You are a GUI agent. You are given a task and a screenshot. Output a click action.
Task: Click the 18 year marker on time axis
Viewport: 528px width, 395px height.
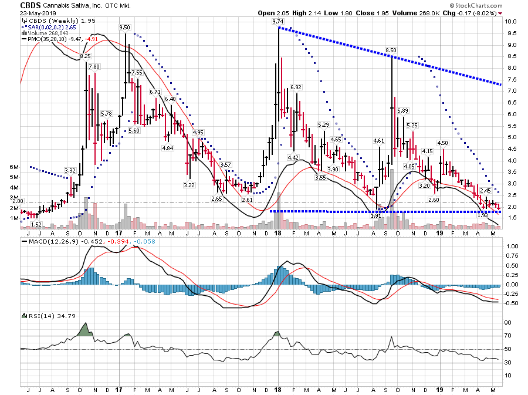click(x=276, y=389)
